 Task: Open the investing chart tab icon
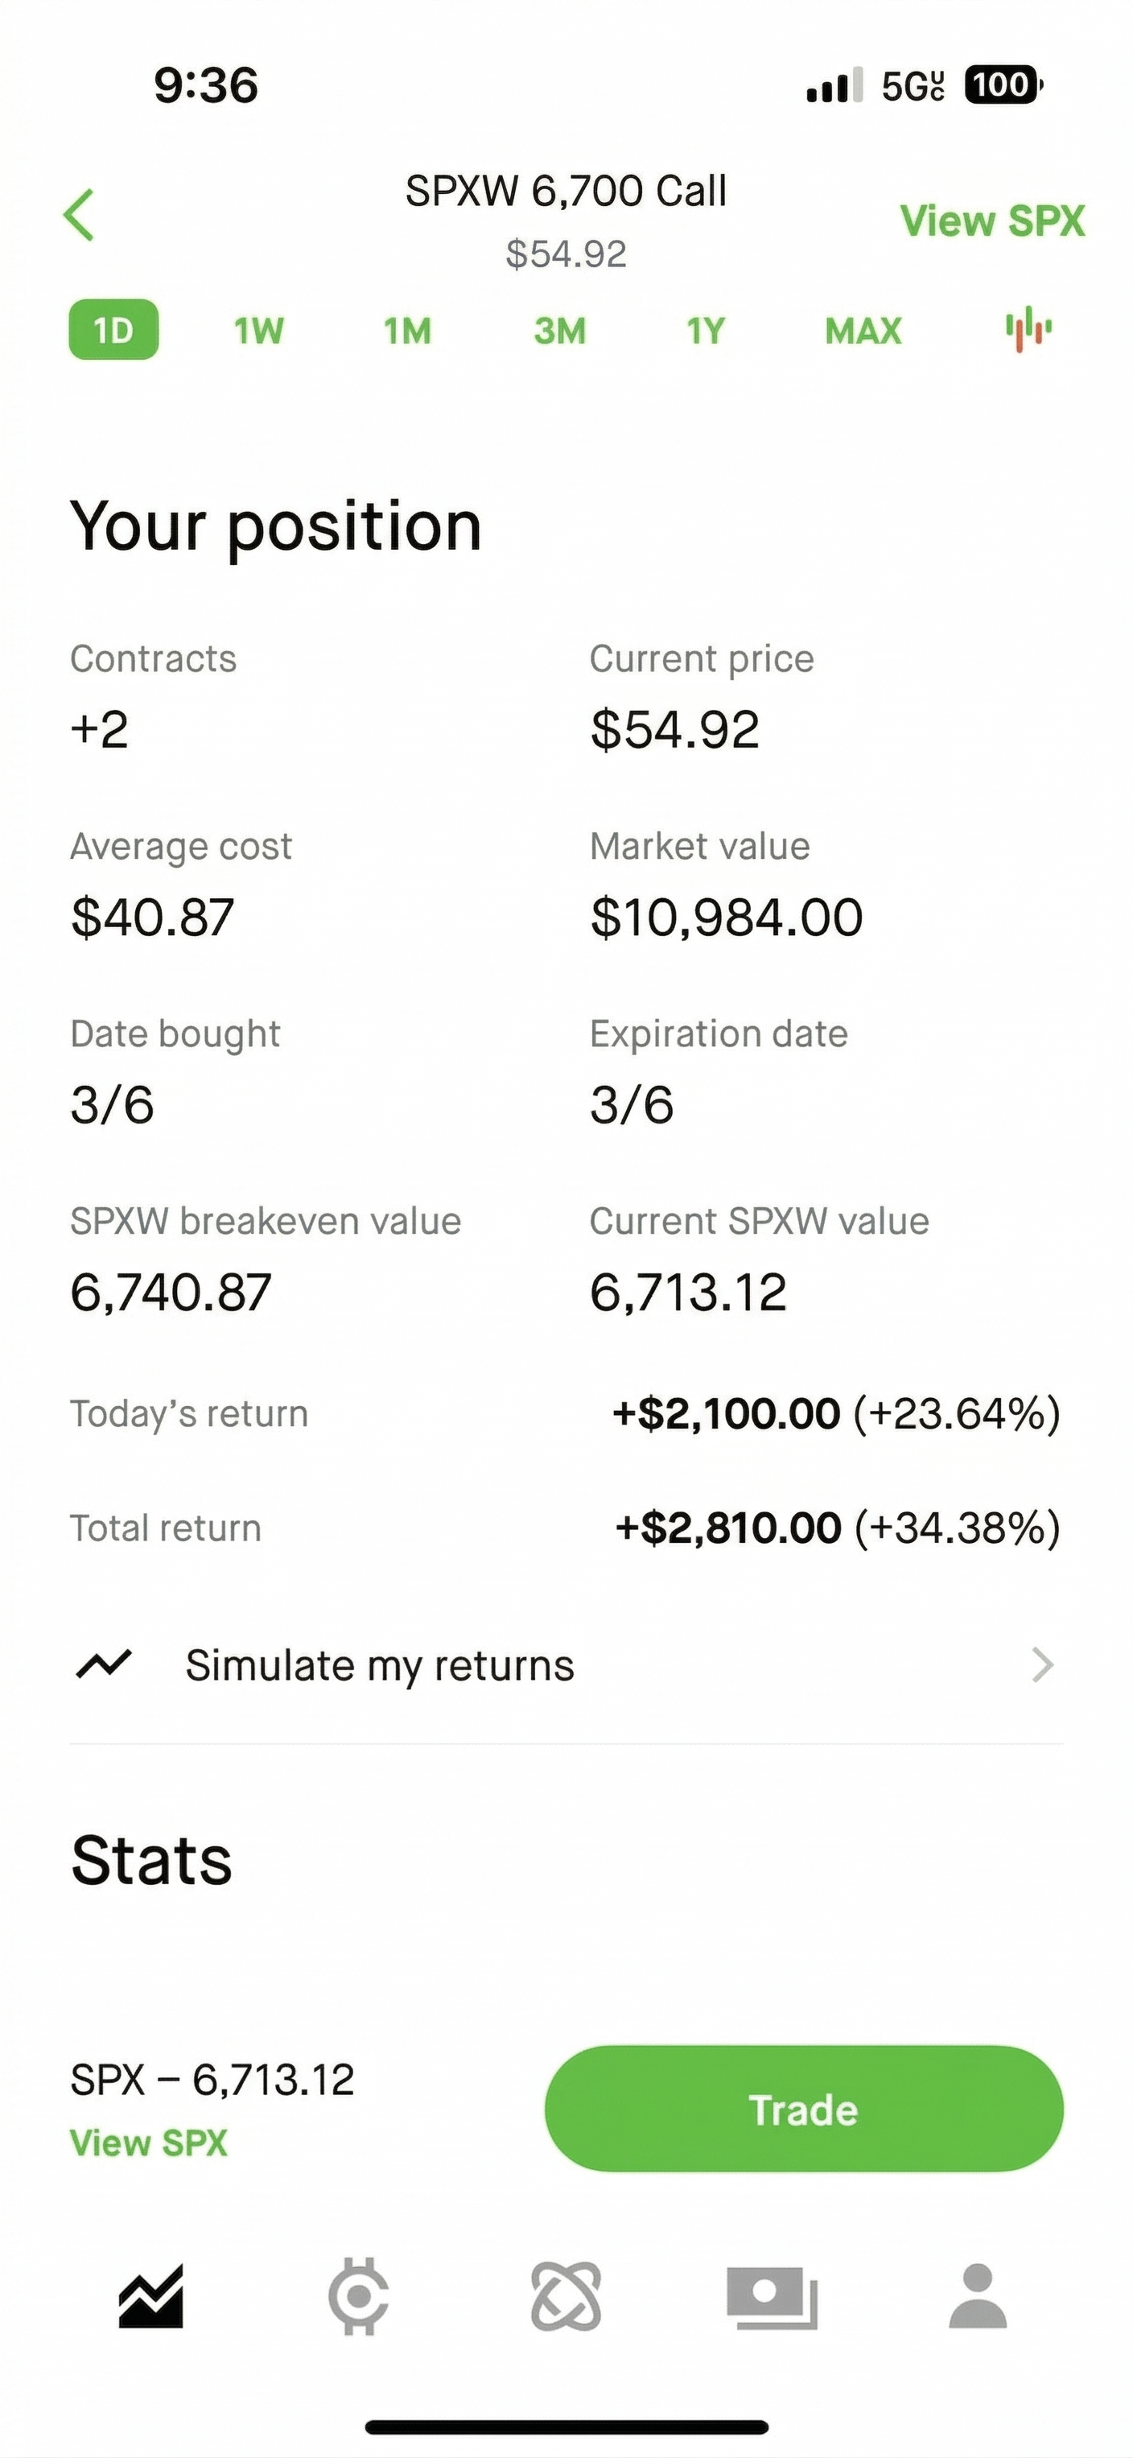[x=150, y=2297]
